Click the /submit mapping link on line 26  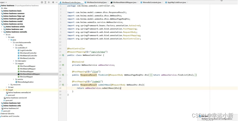pos(97,82)
